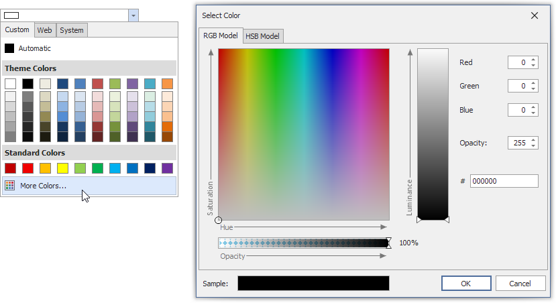
Task: Decrease the Red value with down arrow
Action: coord(533,65)
